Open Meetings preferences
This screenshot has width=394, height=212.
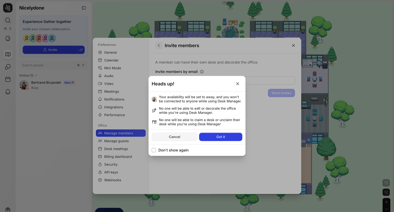pyautogui.click(x=121, y=91)
